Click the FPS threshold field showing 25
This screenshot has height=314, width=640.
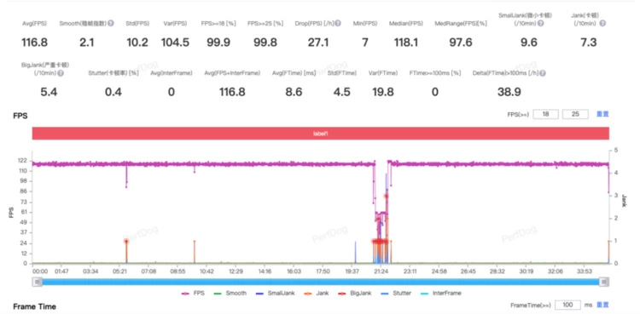click(x=575, y=114)
